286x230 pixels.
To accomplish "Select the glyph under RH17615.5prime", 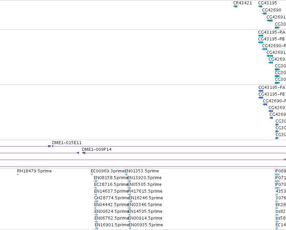I will (x=129, y=195).
